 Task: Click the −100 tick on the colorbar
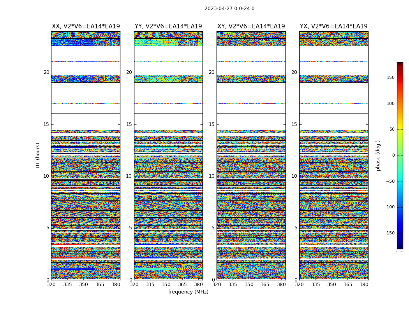[389, 207]
